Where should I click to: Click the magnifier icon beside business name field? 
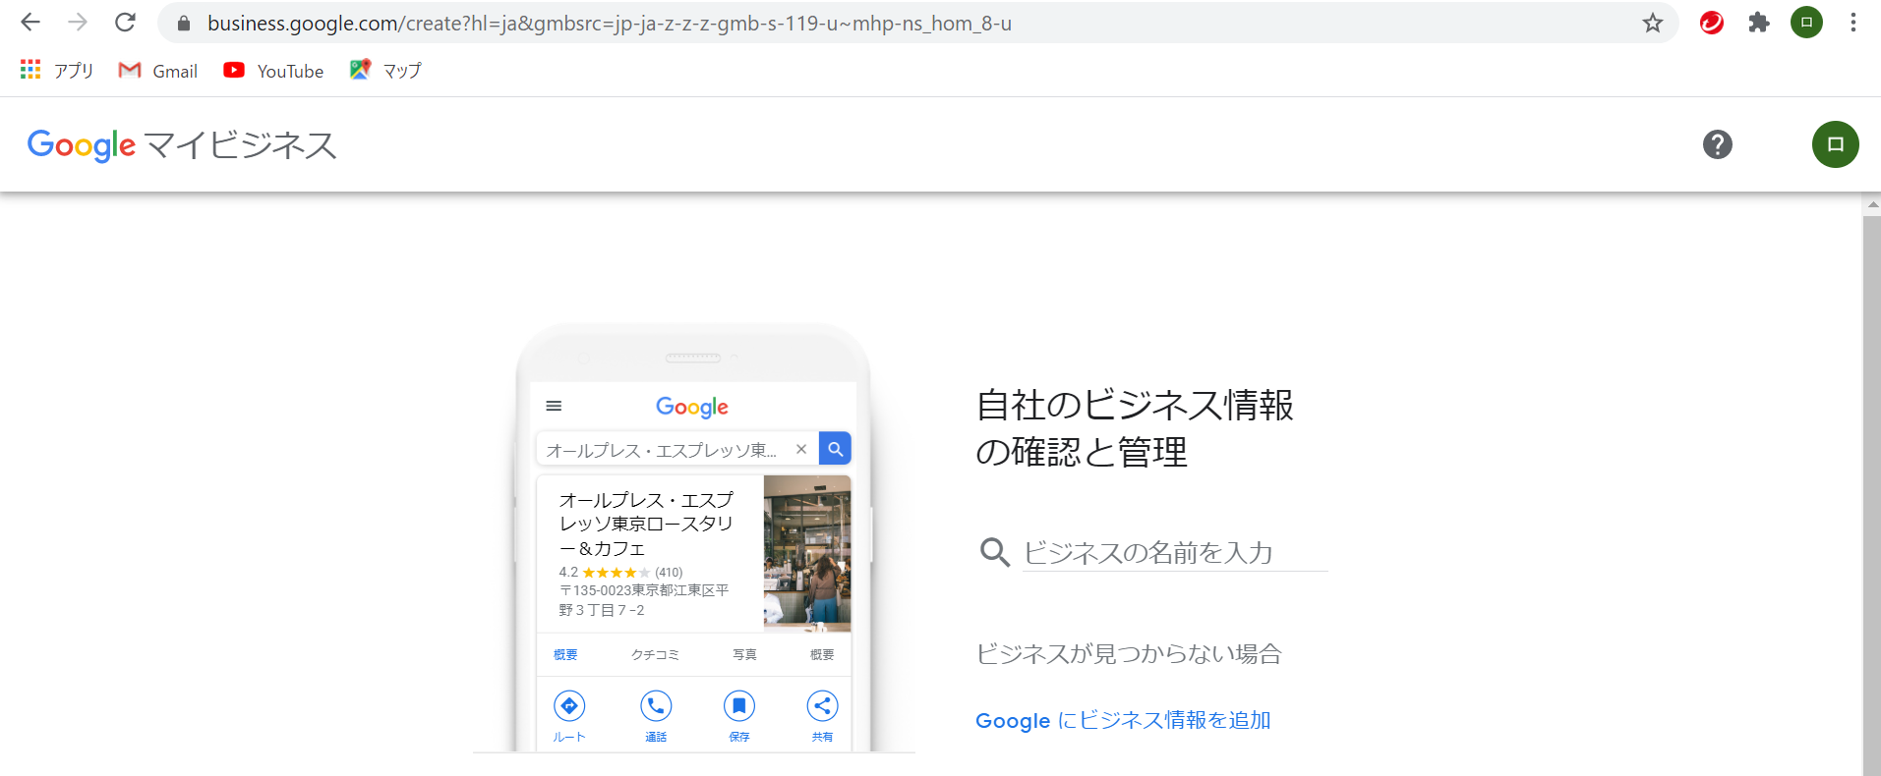click(994, 552)
